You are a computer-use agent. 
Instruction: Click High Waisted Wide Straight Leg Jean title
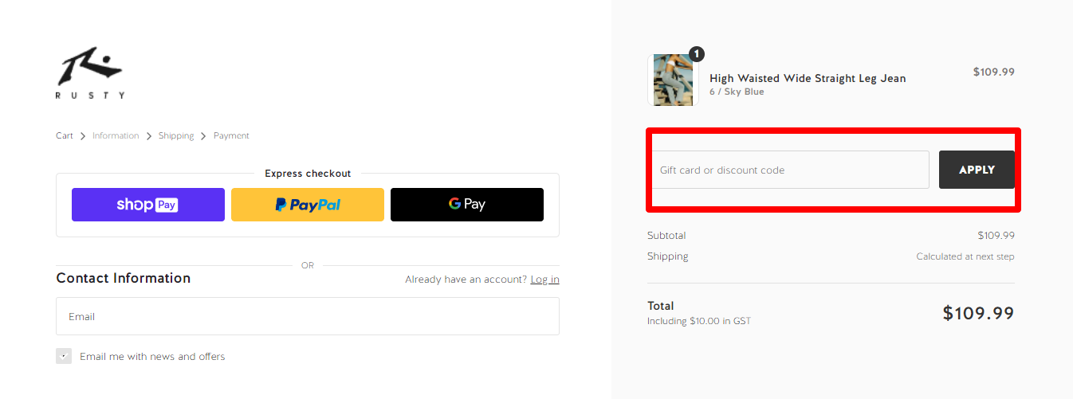coord(808,78)
